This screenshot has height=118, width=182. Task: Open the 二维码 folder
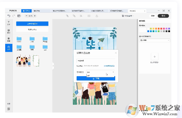19,48
